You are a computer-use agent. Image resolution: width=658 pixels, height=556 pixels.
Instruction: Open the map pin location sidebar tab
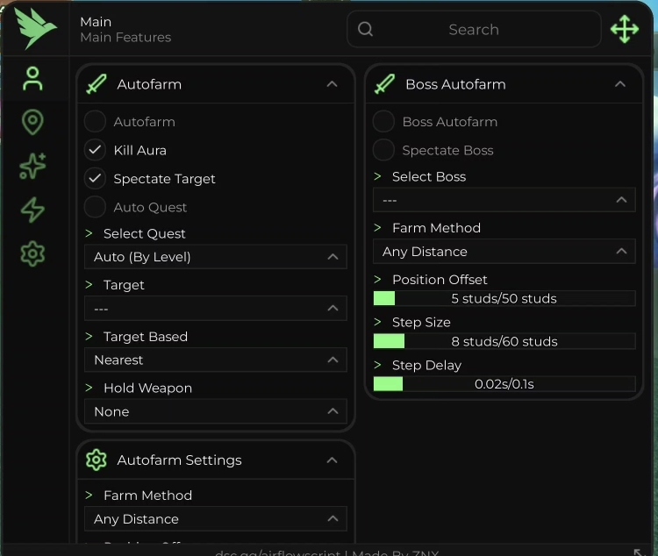coord(32,122)
